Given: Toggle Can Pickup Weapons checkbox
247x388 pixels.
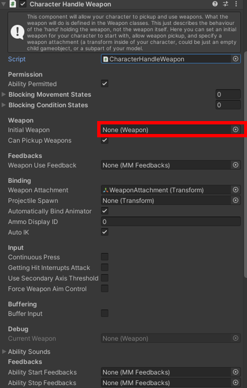Looking at the screenshot, I should 105,140.
